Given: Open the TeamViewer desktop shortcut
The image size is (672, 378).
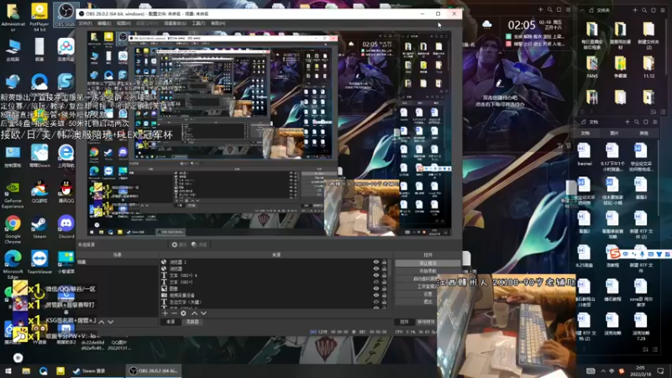Looking at the screenshot, I should pos(39,262).
